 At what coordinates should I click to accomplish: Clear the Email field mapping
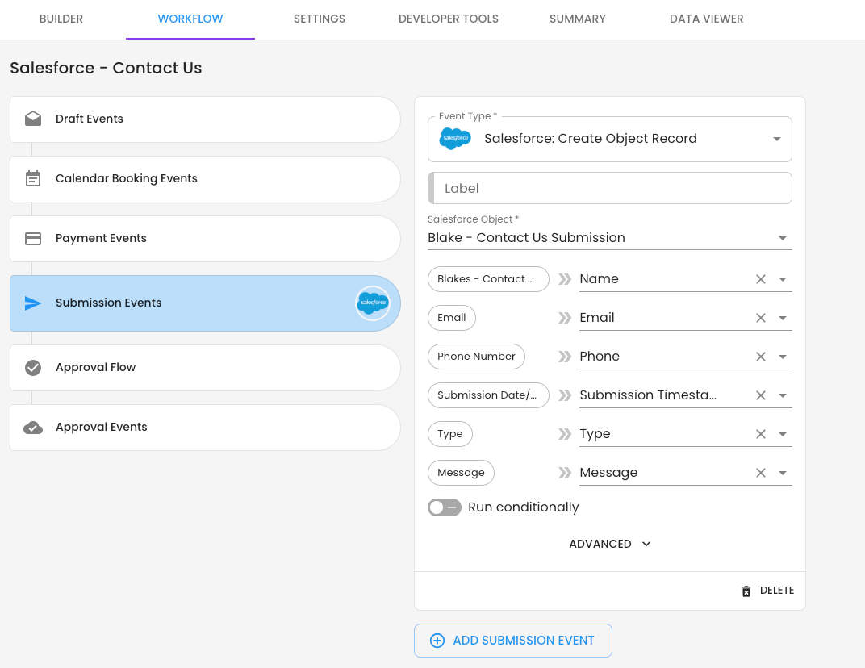[761, 318]
